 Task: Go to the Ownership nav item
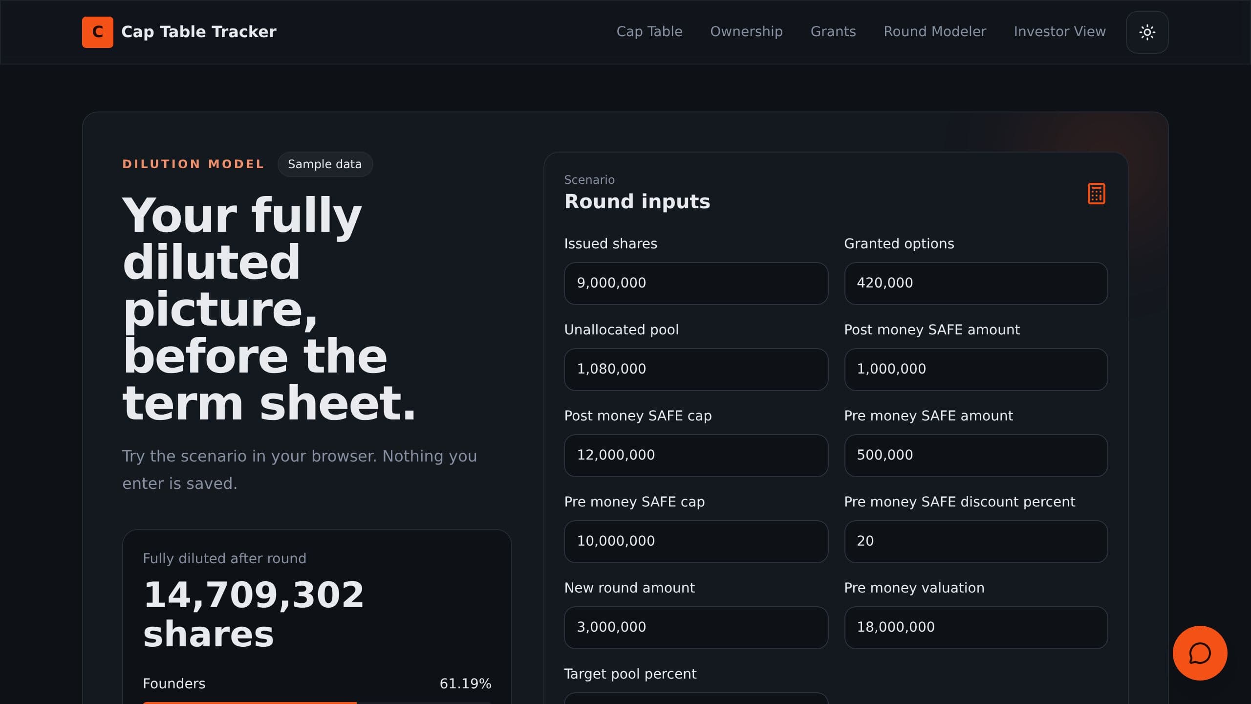coord(746,32)
